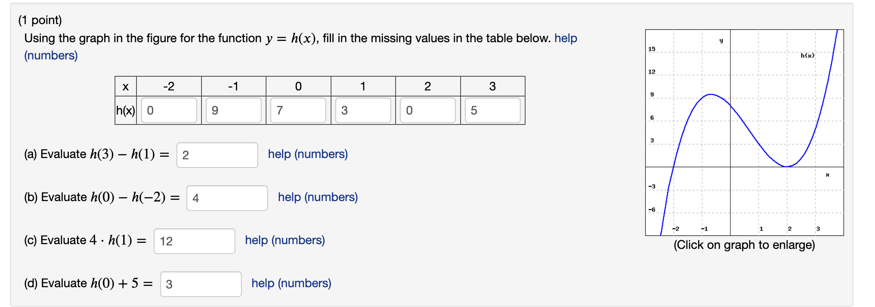
Task: Click help (numbers) for part (a)
Action: coord(309,155)
